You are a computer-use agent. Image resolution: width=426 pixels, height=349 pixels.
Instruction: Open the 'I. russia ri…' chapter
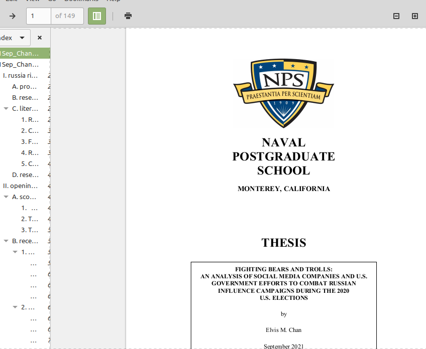(21, 76)
